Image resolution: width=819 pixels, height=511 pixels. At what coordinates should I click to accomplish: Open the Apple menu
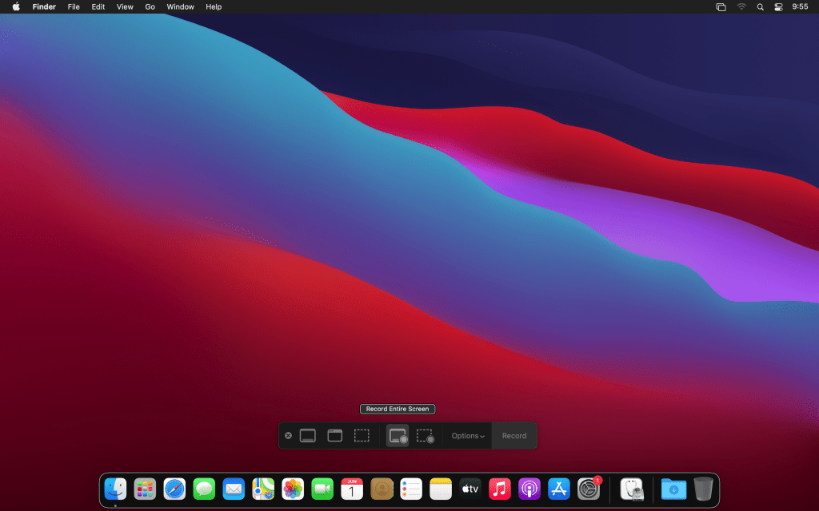(x=16, y=6)
